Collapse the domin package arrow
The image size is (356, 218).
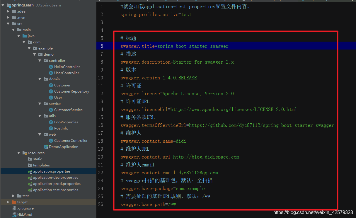(x=40, y=79)
